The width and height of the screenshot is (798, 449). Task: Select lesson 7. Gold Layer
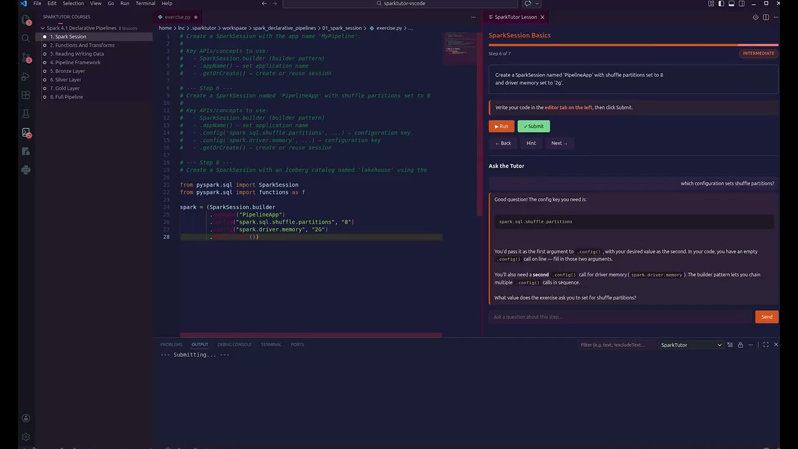pyautogui.click(x=65, y=89)
